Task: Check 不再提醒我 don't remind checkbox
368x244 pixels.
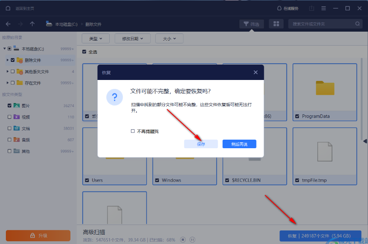Action: pos(133,131)
